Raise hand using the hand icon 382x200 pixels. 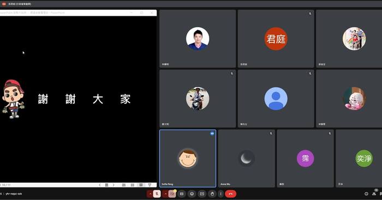212,193
